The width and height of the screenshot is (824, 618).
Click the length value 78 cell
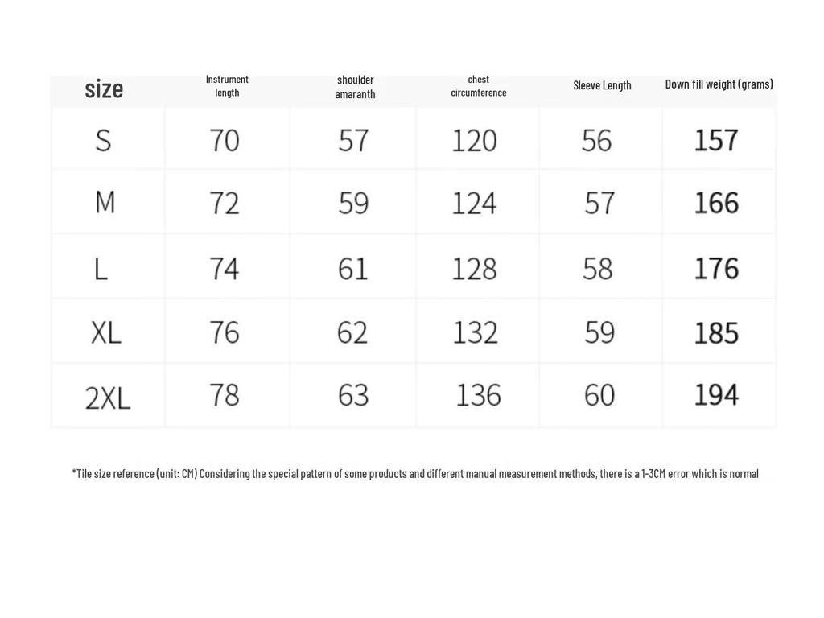[x=225, y=395]
